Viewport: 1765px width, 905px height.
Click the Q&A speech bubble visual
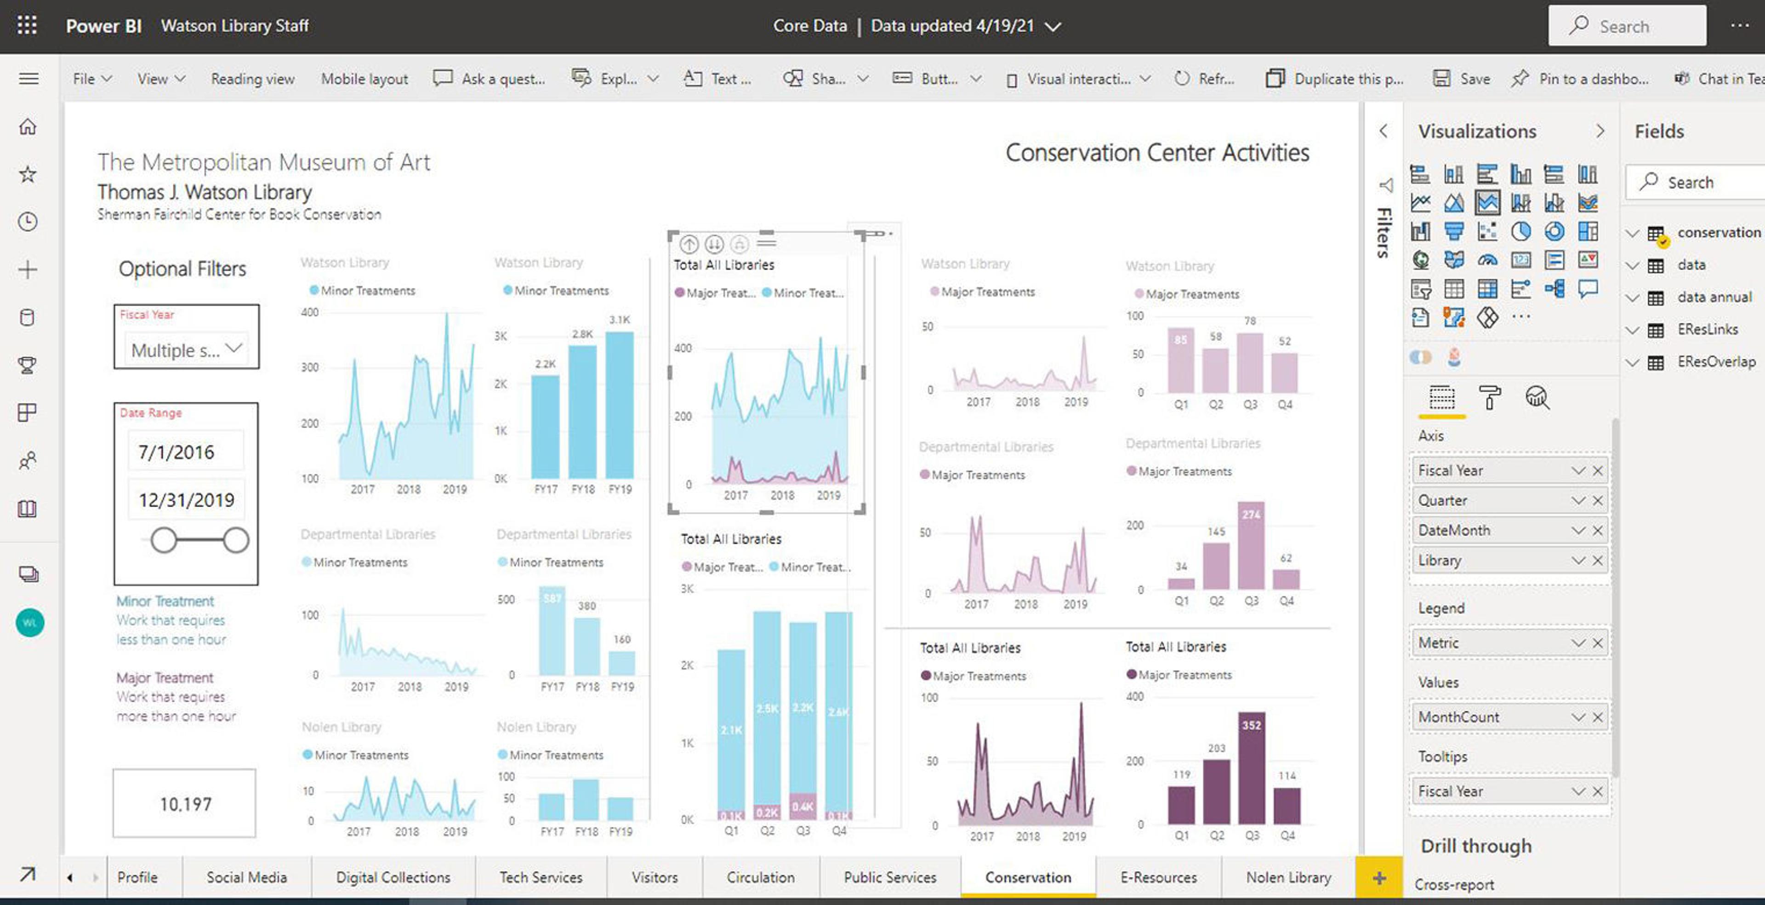pyautogui.click(x=1588, y=289)
